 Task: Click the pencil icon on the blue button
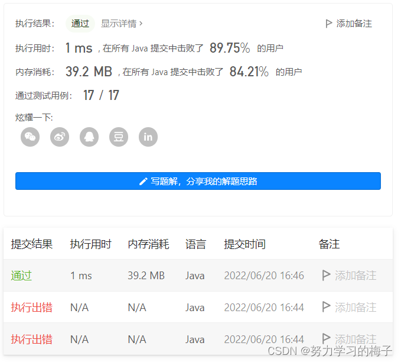pos(143,182)
